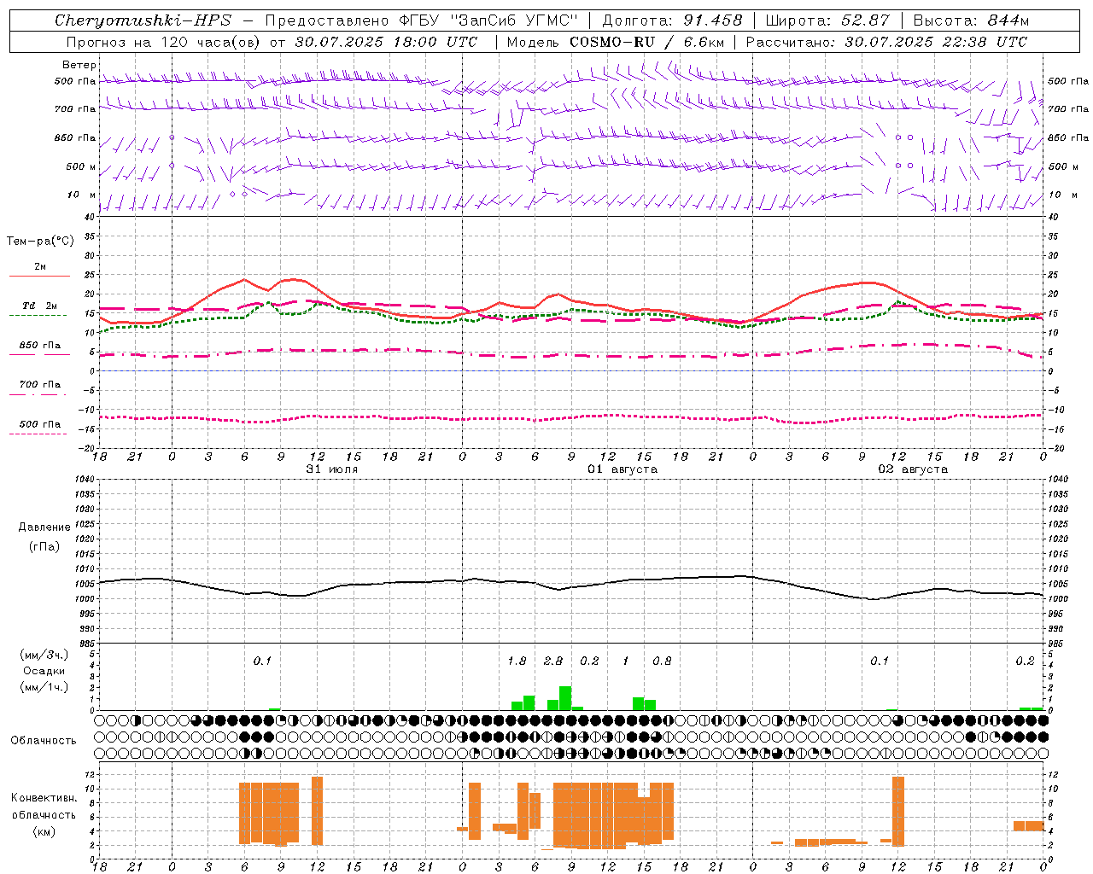
Task: Click the precipitation total value 2.8
Action: click(x=553, y=661)
